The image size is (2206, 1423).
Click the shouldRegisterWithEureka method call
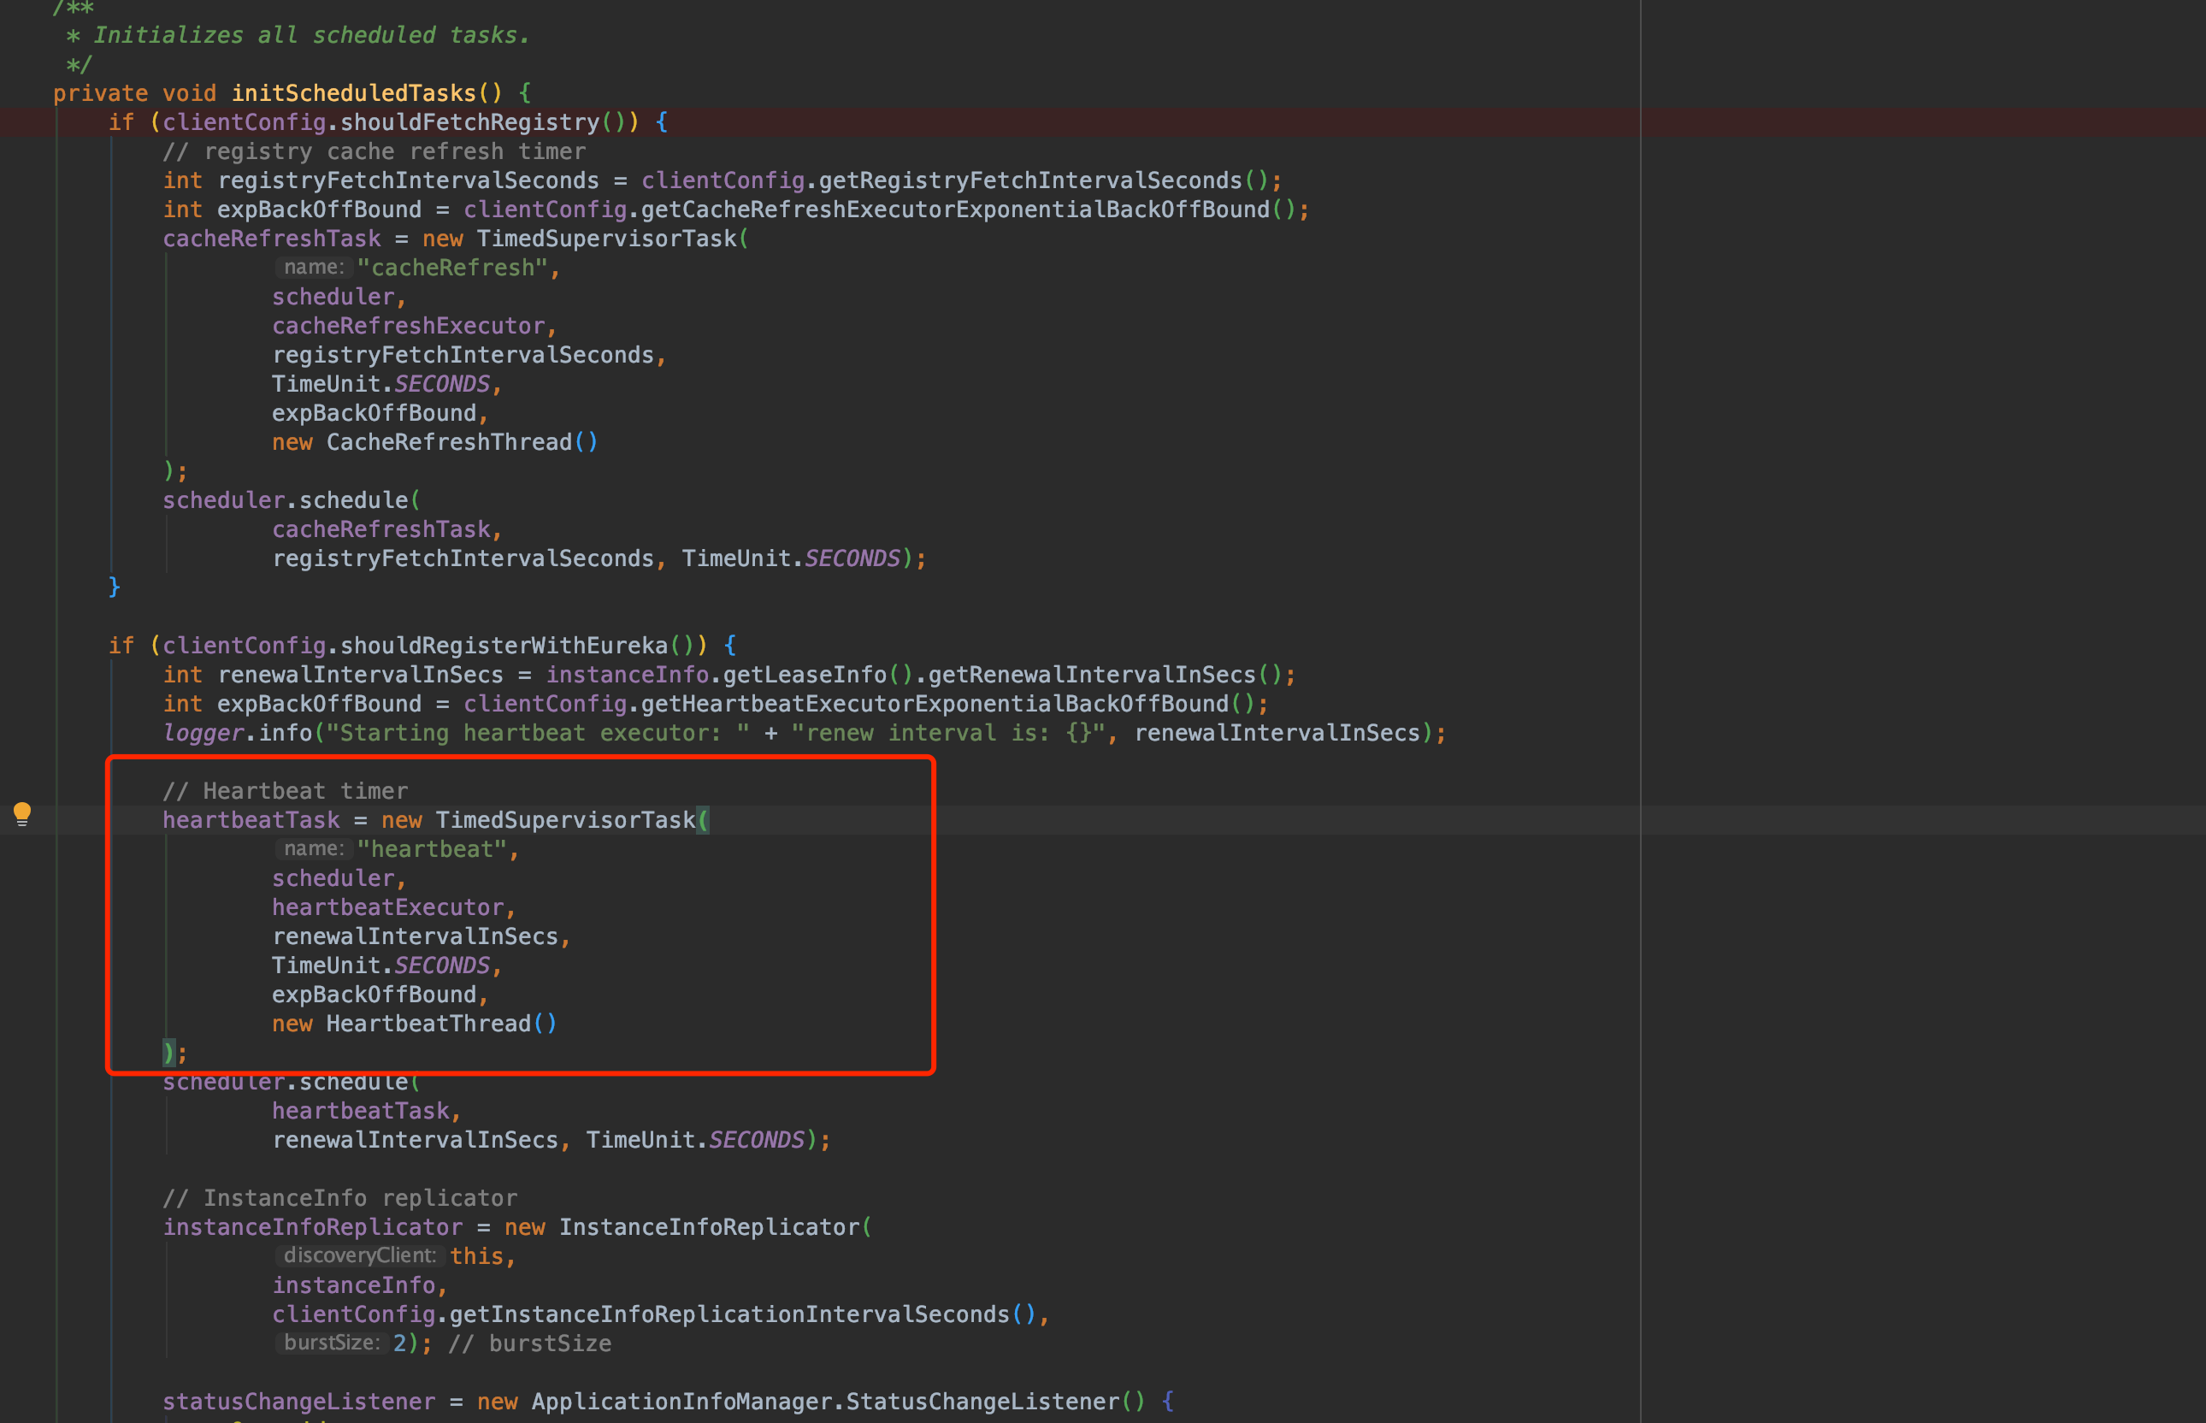click(504, 645)
